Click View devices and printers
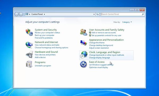This screenshot has height=96, width=159. pos(45,55)
